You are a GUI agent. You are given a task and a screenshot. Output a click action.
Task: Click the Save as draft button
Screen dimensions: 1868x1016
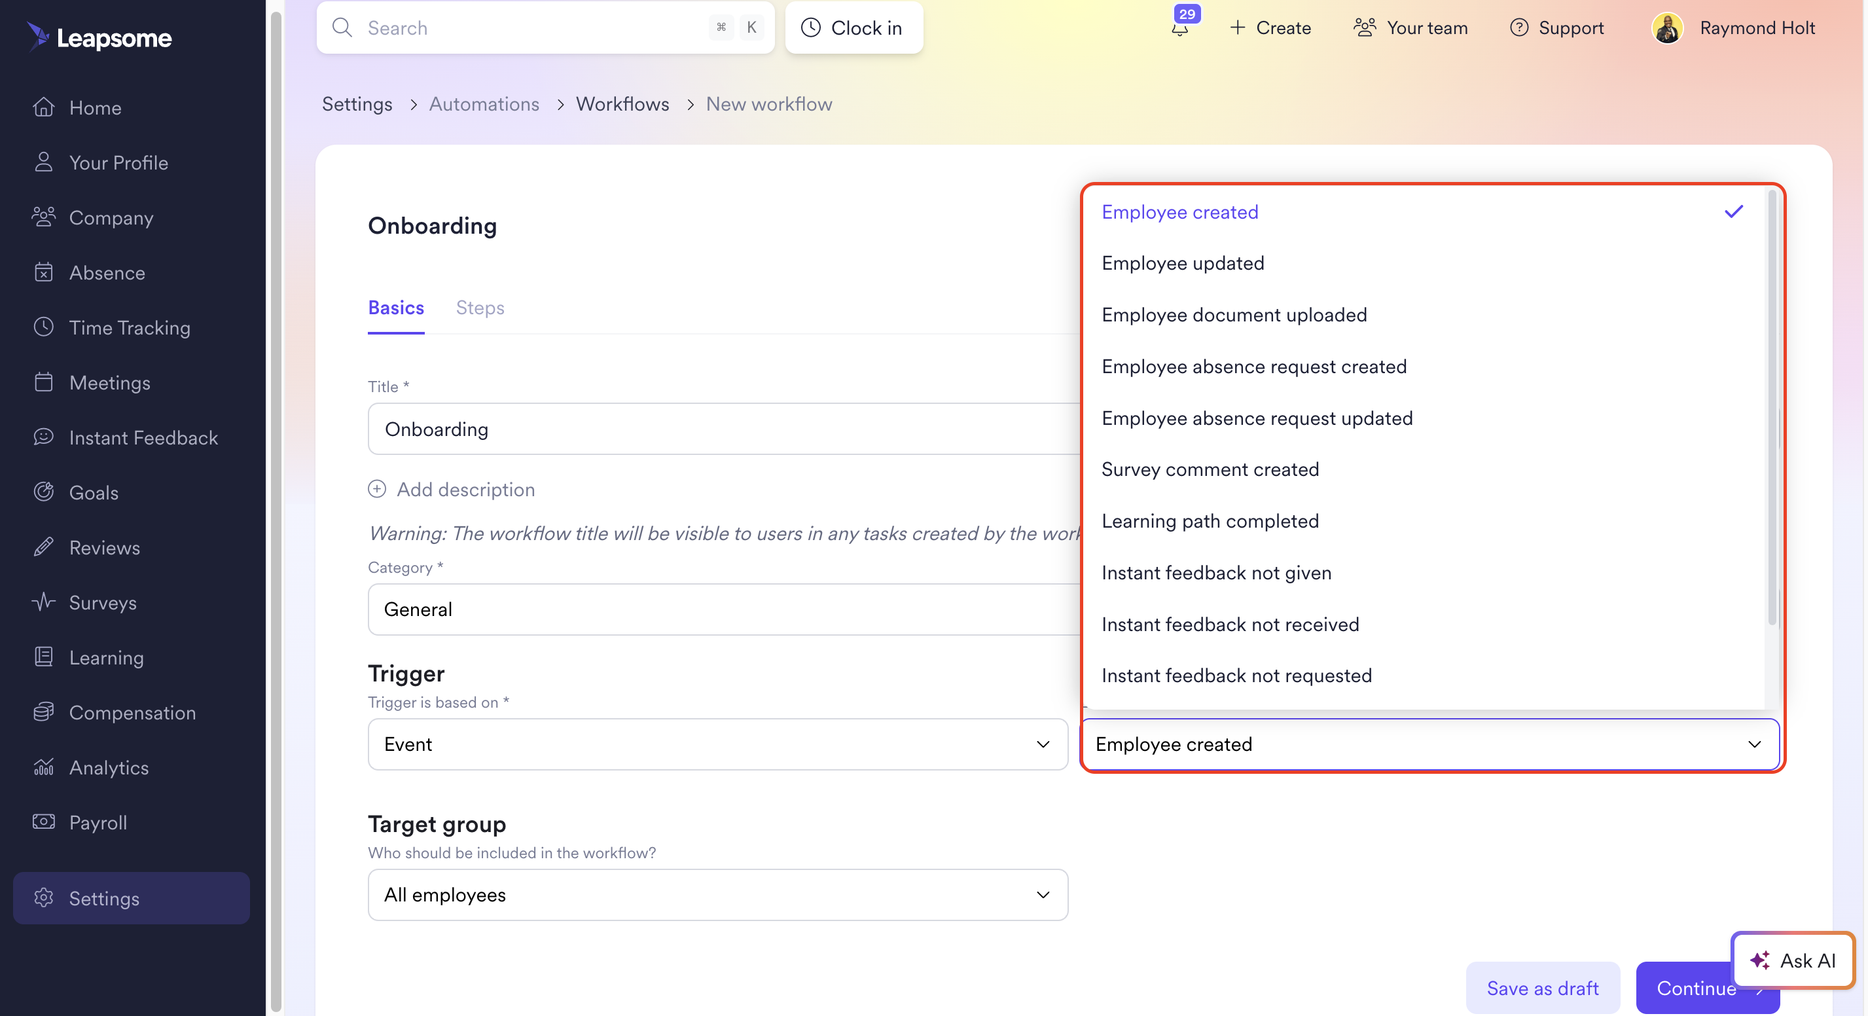[1541, 988]
